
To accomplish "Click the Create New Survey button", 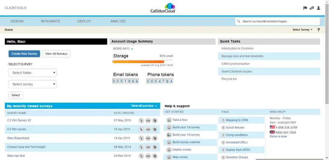I will [x=24, y=54].
